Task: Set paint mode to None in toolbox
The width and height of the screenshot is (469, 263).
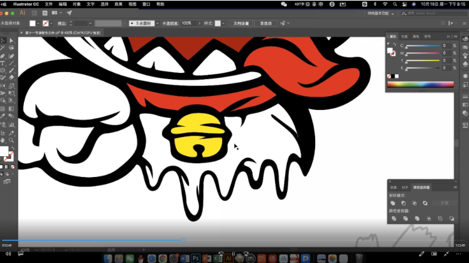Action: (13, 167)
